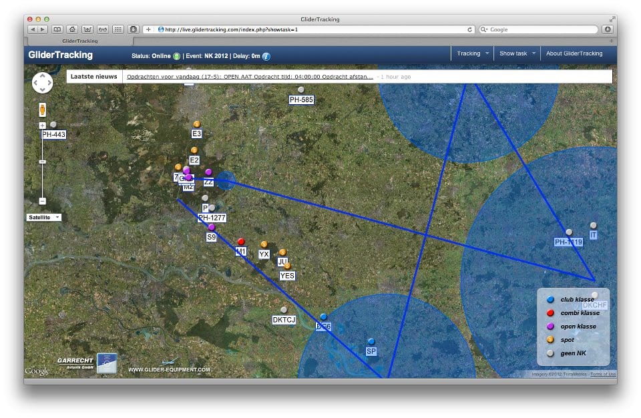Screen dimensions: 641x418
Task: Click the plus add-bookmark button
Action: coord(148,29)
